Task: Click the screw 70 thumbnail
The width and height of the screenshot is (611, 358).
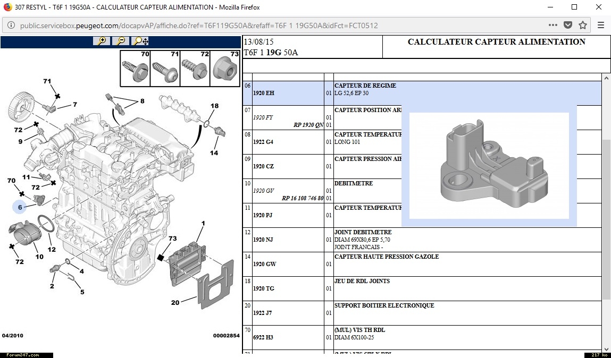Action: (x=135, y=69)
